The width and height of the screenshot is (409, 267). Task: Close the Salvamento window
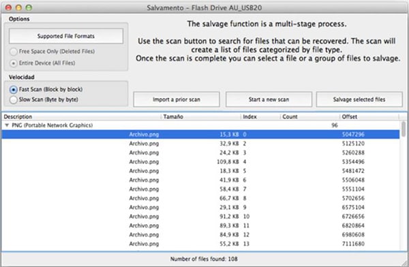pyautogui.click(x=8, y=7)
